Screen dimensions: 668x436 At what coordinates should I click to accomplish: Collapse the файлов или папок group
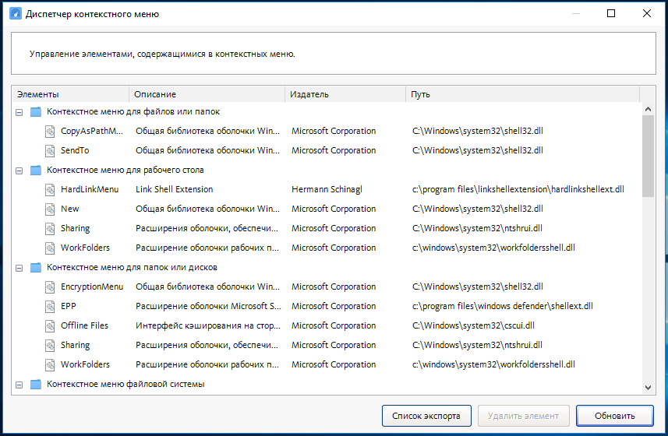(x=19, y=112)
